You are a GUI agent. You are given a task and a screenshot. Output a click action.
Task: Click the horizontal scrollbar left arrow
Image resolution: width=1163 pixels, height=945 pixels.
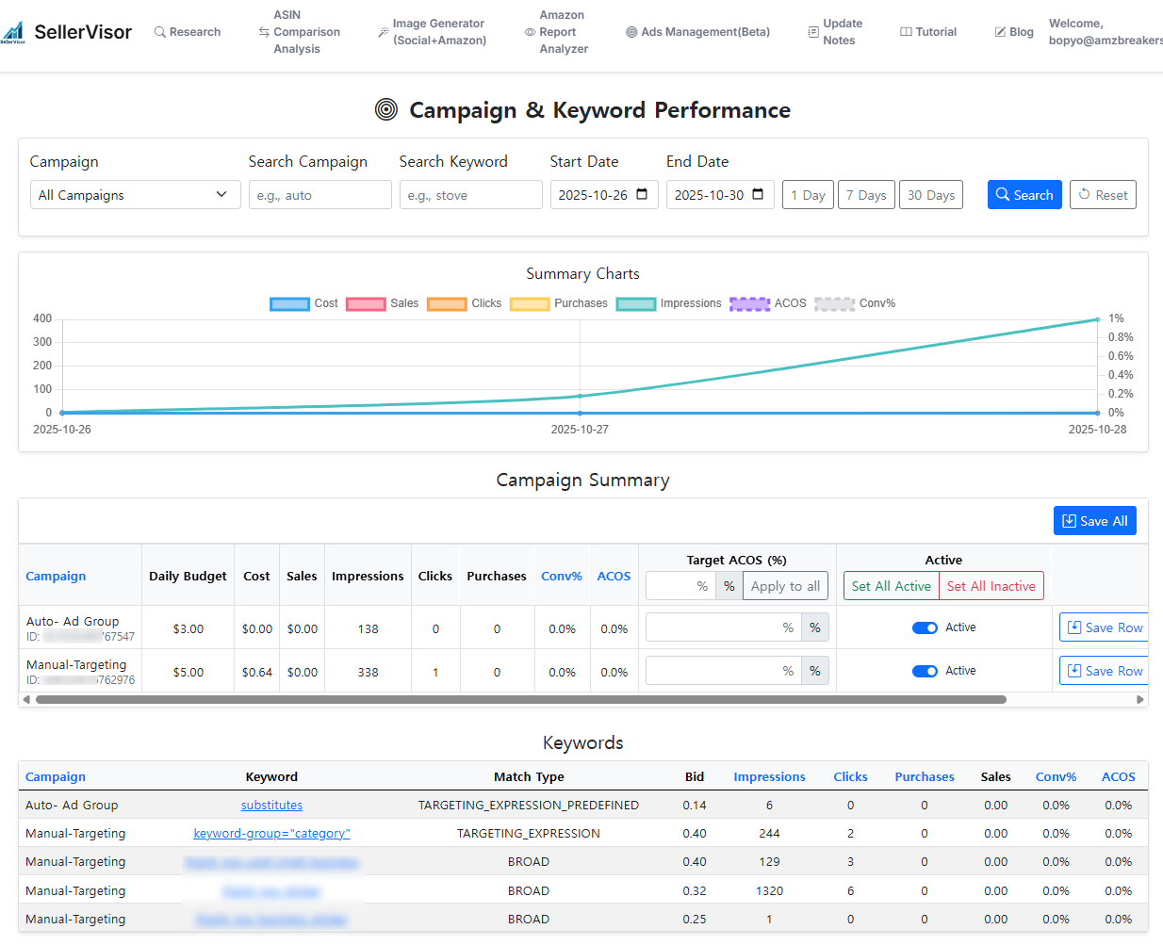click(26, 700)
